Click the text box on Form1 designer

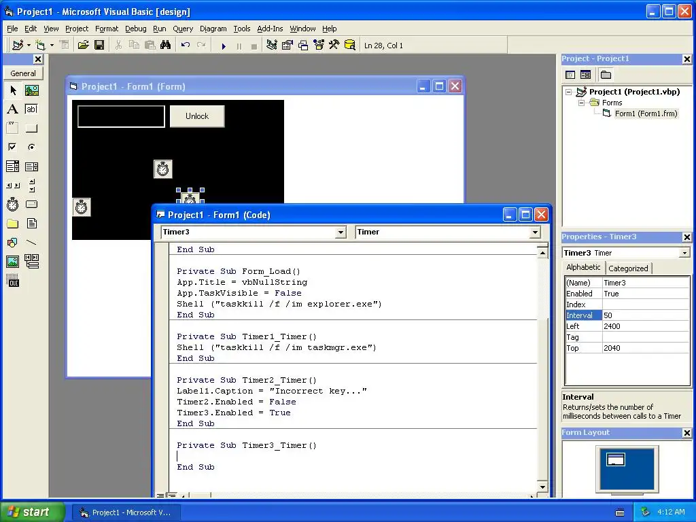click(121, 116)
